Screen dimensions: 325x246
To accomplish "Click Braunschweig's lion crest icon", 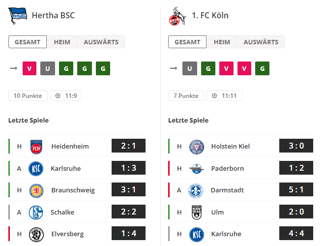I will (36, 190).
